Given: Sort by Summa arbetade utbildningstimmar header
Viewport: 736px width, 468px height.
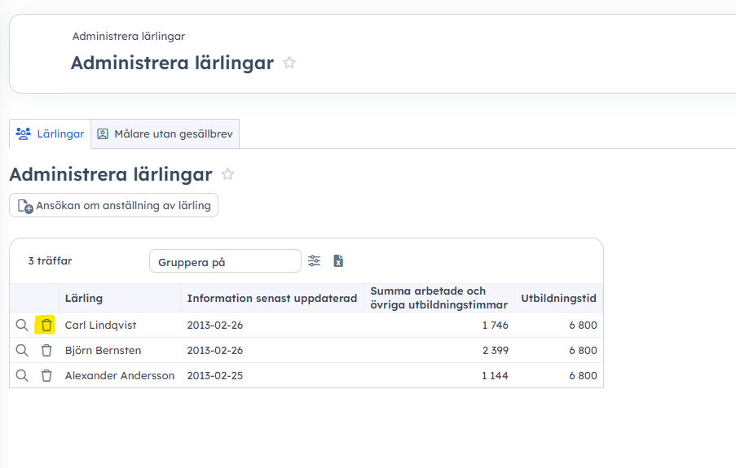Looking at the screenshot, I should tap(439, 298).
